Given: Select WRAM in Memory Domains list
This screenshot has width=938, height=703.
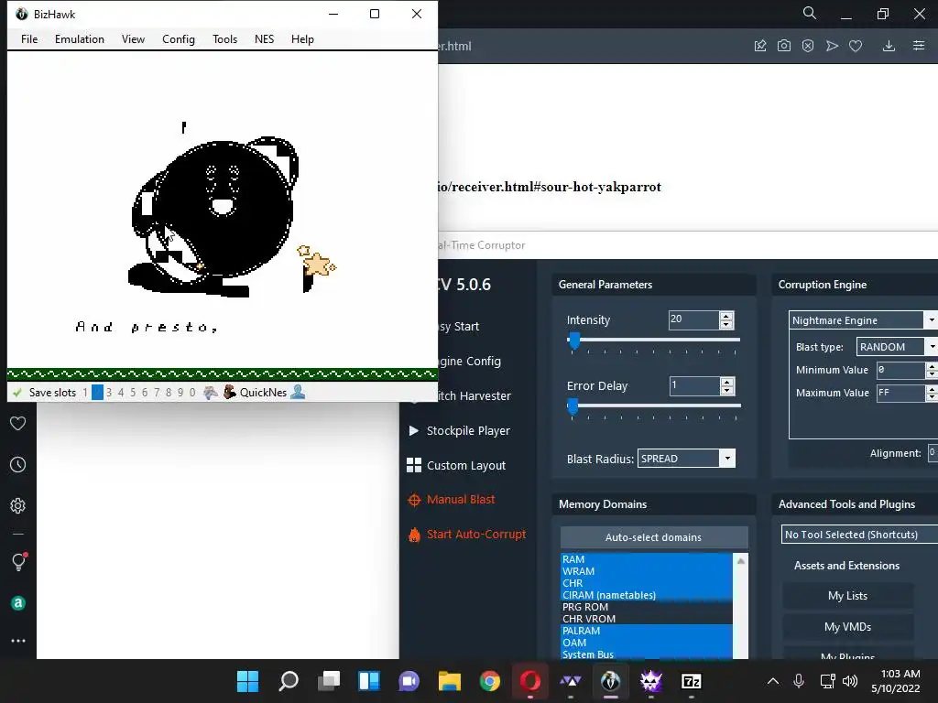Looking at the screenshot, I should point(646,571).
